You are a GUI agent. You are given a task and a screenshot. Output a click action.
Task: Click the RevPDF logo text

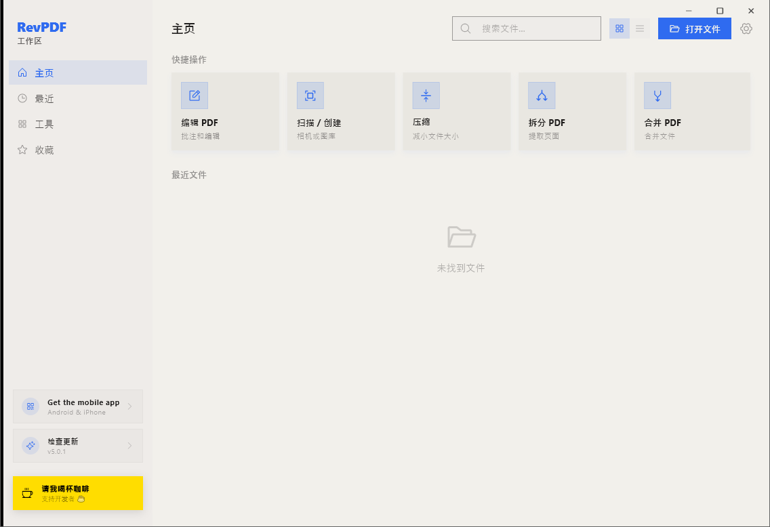click(x=42, y=27)
